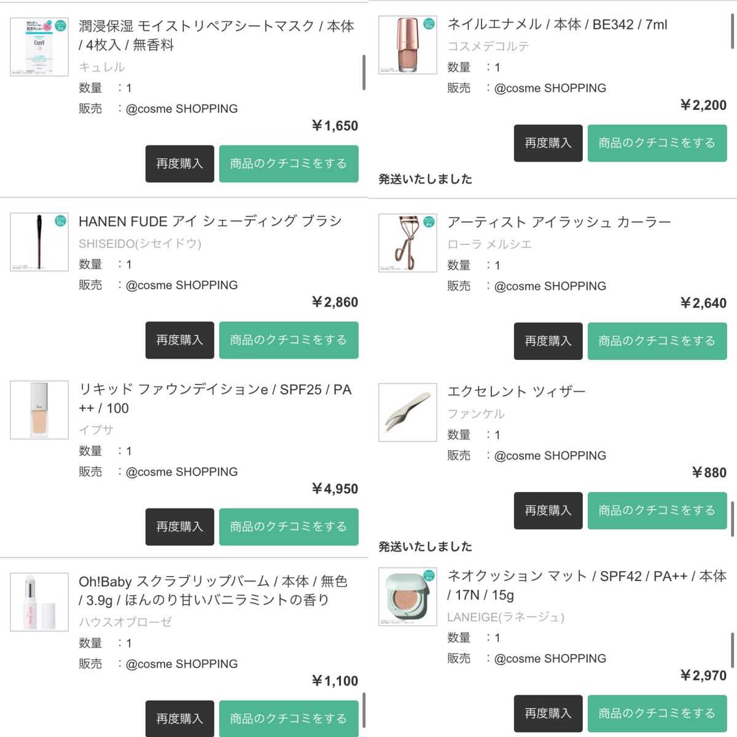
Task: Rebuy the Ipsa liquid foundation
Action: 179,527
